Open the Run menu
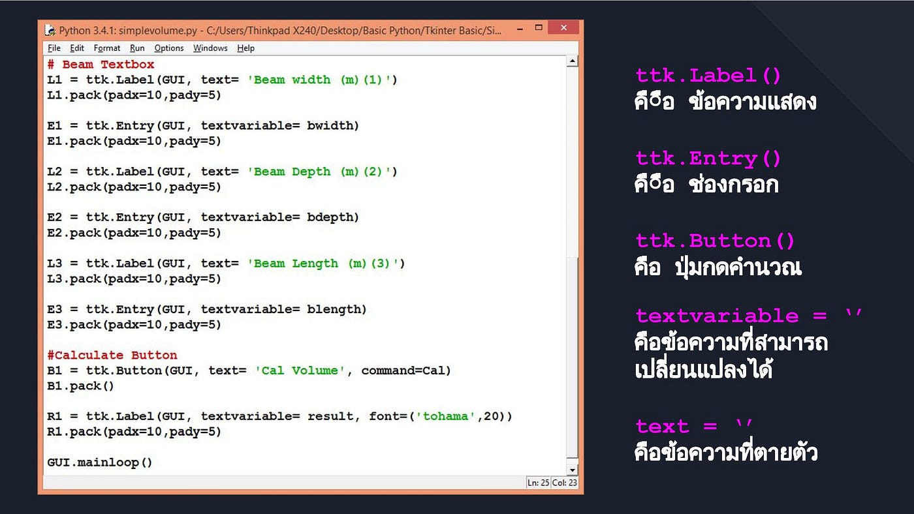The image size is (914, 514). coord(136,48)
